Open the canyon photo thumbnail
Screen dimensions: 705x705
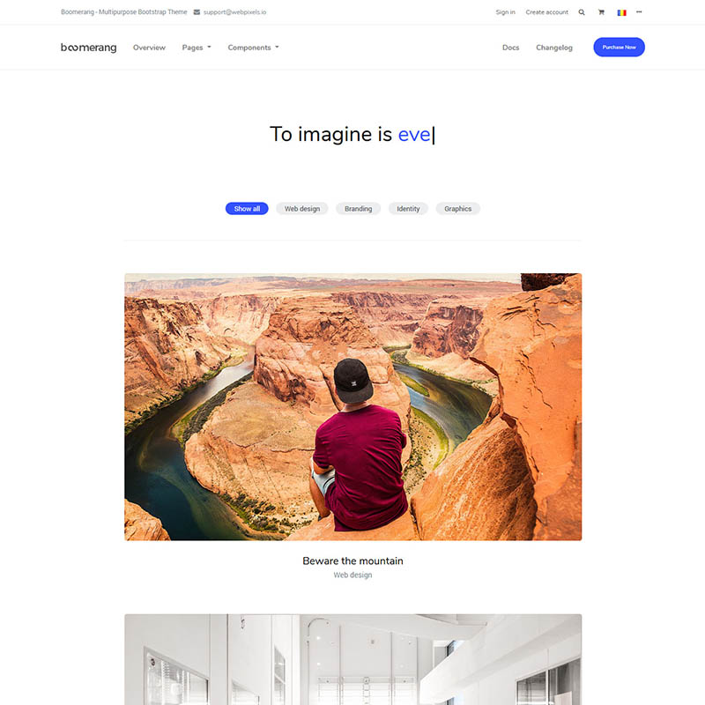(x=353, y=407)
